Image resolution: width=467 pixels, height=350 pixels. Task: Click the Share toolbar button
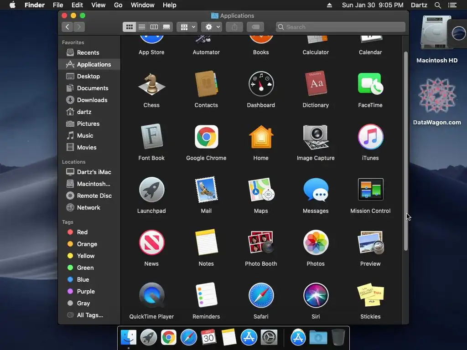point(234,27)
